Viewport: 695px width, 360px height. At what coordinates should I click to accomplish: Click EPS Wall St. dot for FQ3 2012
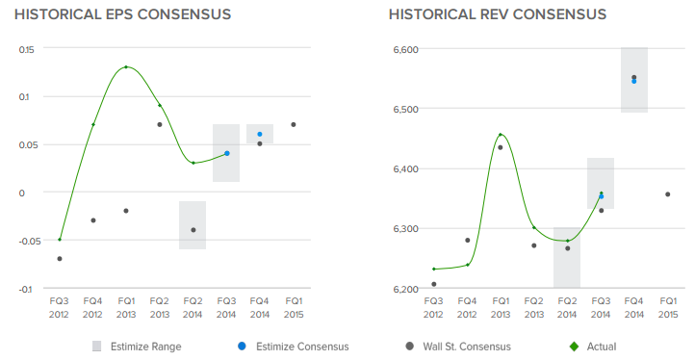60,259
